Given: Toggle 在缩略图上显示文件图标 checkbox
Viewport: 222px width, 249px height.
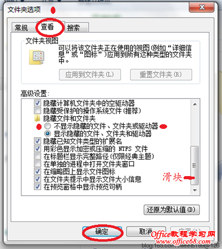Looking at the screenshot, I should click(x=37, y=171).
